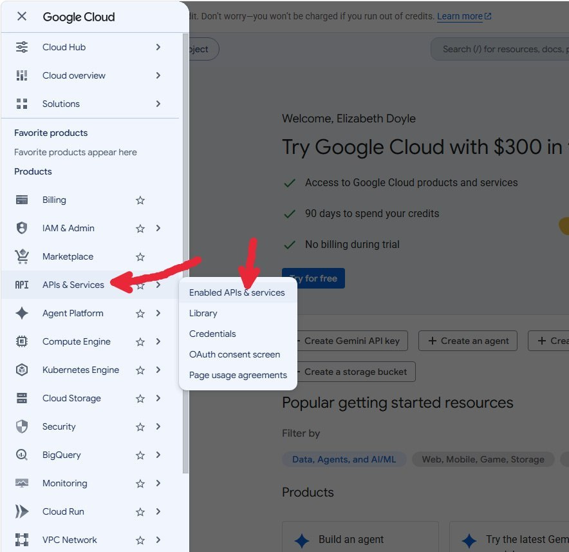Viewport: 569px width, 552px height.
Task: Click the Try for free button
Action: pyautogui.click(x=313, y=278)
